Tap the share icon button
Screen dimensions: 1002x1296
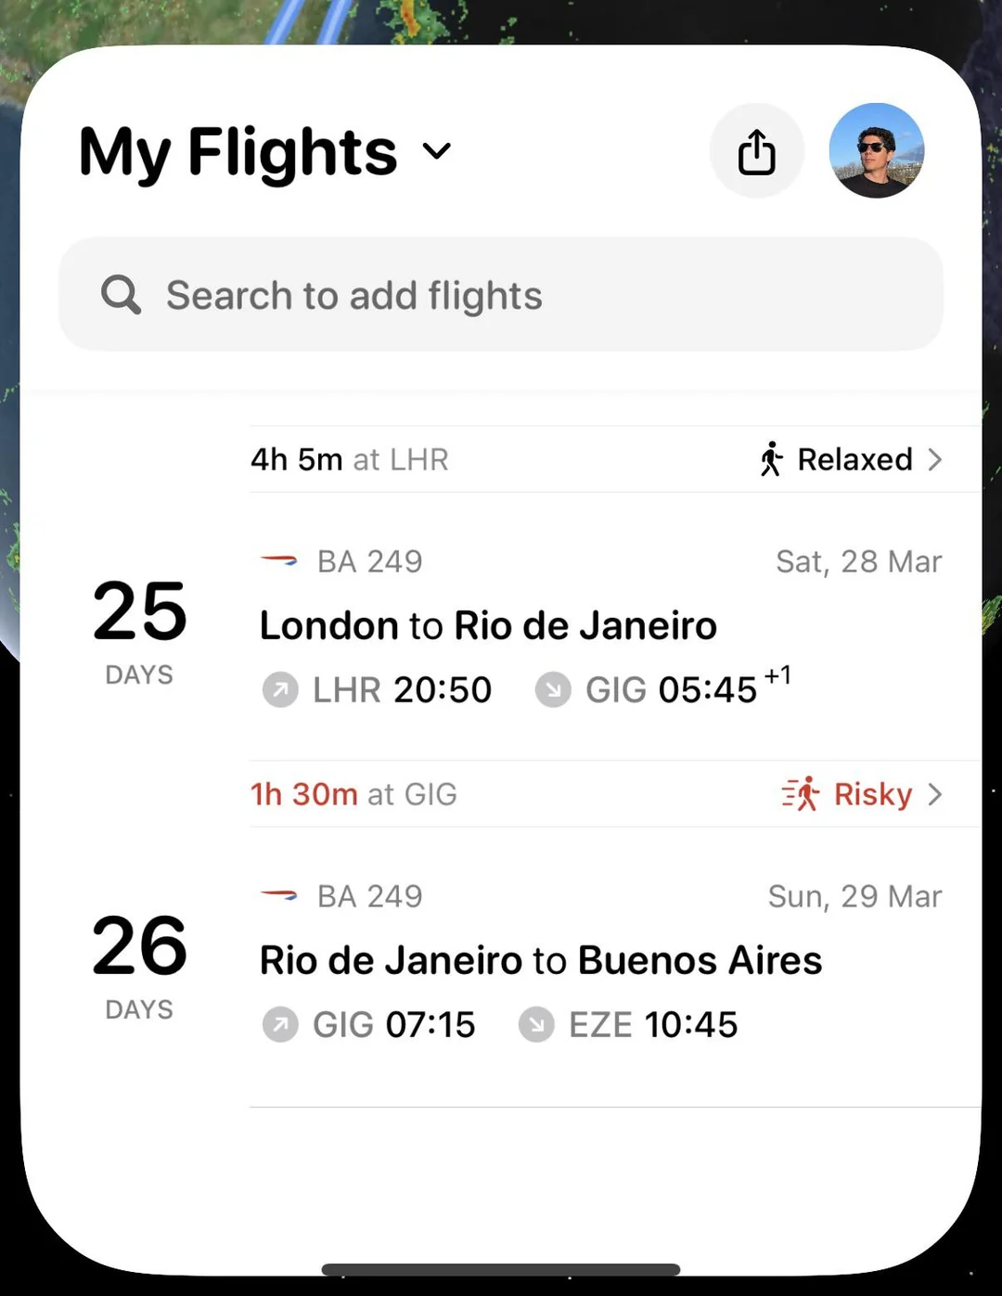click(756, 151)
